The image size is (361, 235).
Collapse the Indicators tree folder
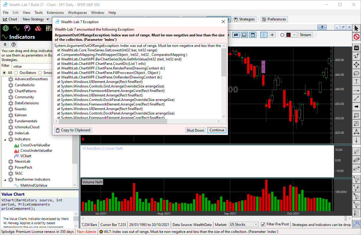coord(5,139)
